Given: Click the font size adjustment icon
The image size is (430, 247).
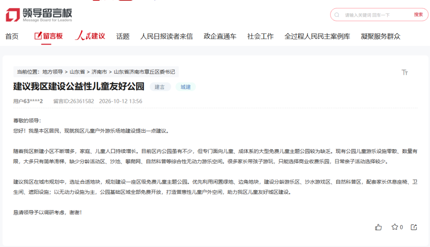Looking at the screenshot, I should click(x=405, y=72).
